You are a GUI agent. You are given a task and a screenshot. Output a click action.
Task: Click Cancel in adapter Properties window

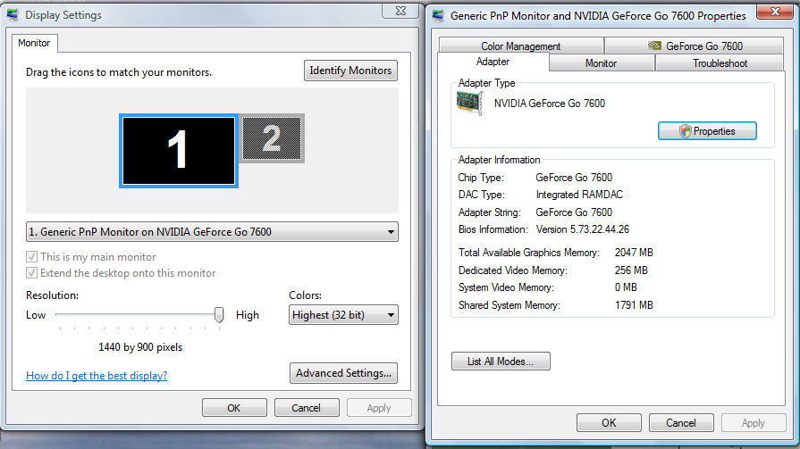coord(681,422)
